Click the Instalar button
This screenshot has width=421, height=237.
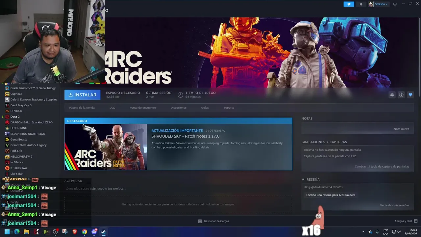click(x=83, y=95)
